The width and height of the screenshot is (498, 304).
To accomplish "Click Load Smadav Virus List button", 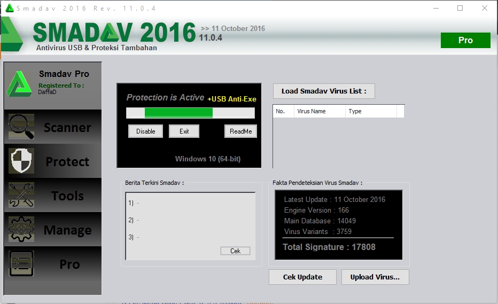I will point(324,91).
